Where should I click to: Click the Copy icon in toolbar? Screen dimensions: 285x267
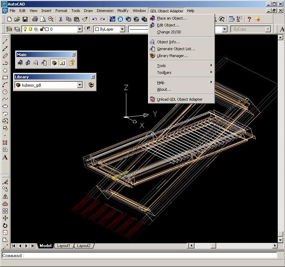68,19
